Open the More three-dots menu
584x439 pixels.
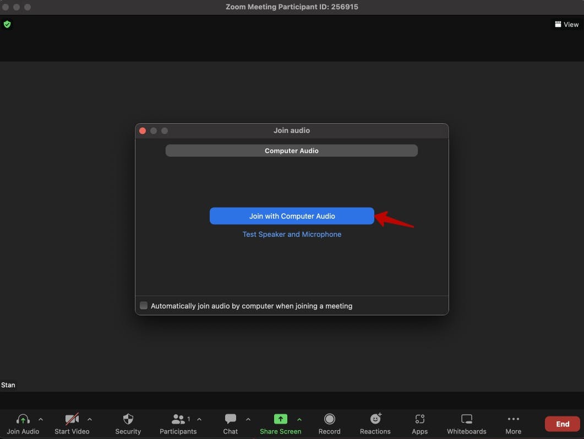click(x=513, y=419)
